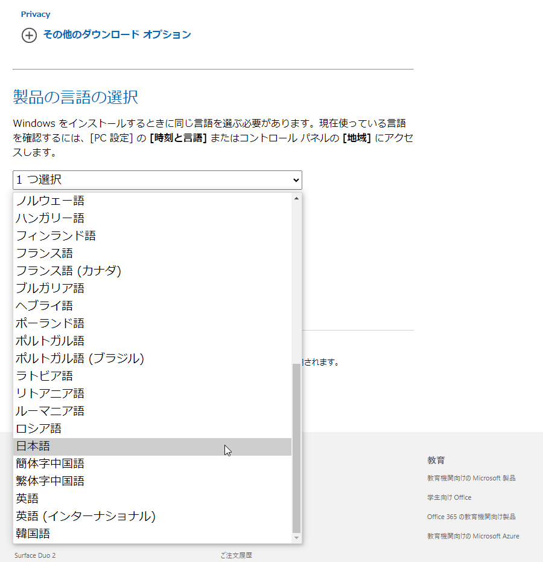
Task: Pick ブルガリア語 option
Action: tap(152, 288)
